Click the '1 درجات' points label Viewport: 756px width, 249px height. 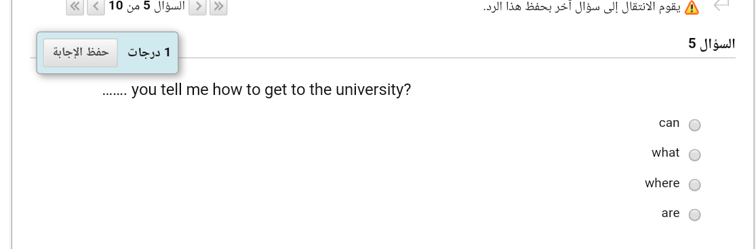(x=149, y=53)
